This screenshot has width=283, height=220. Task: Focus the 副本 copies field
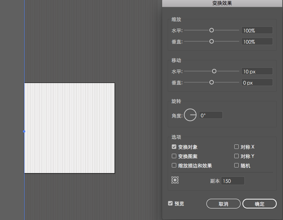(x=233, y=181)
